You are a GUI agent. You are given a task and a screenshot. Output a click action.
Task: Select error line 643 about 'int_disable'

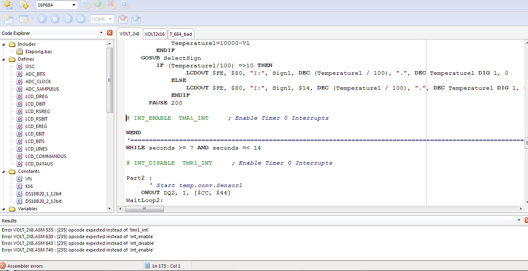[x=78, y=243]
